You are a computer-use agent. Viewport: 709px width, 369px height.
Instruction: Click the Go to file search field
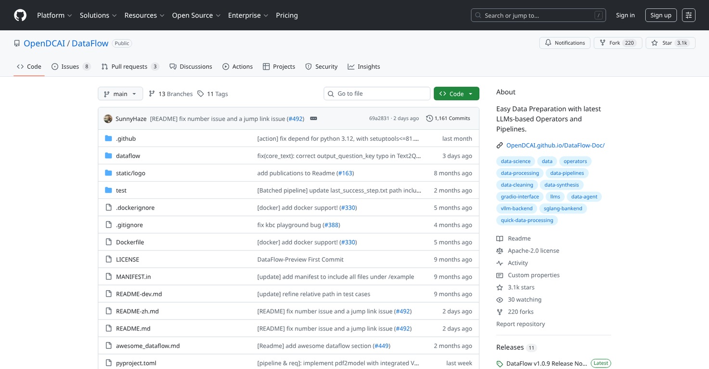point(377,93)
